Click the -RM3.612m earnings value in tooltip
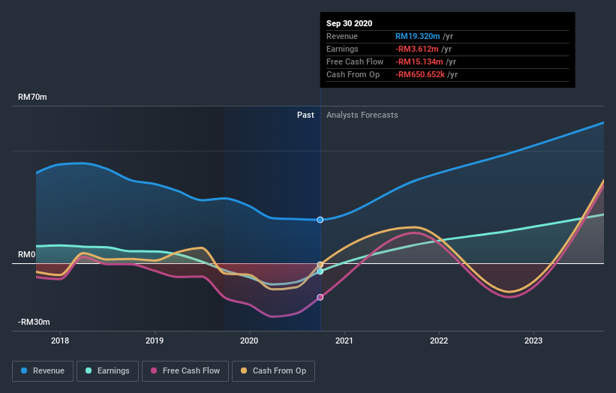Screen dimensions: 616x393 tap(417, 49)
